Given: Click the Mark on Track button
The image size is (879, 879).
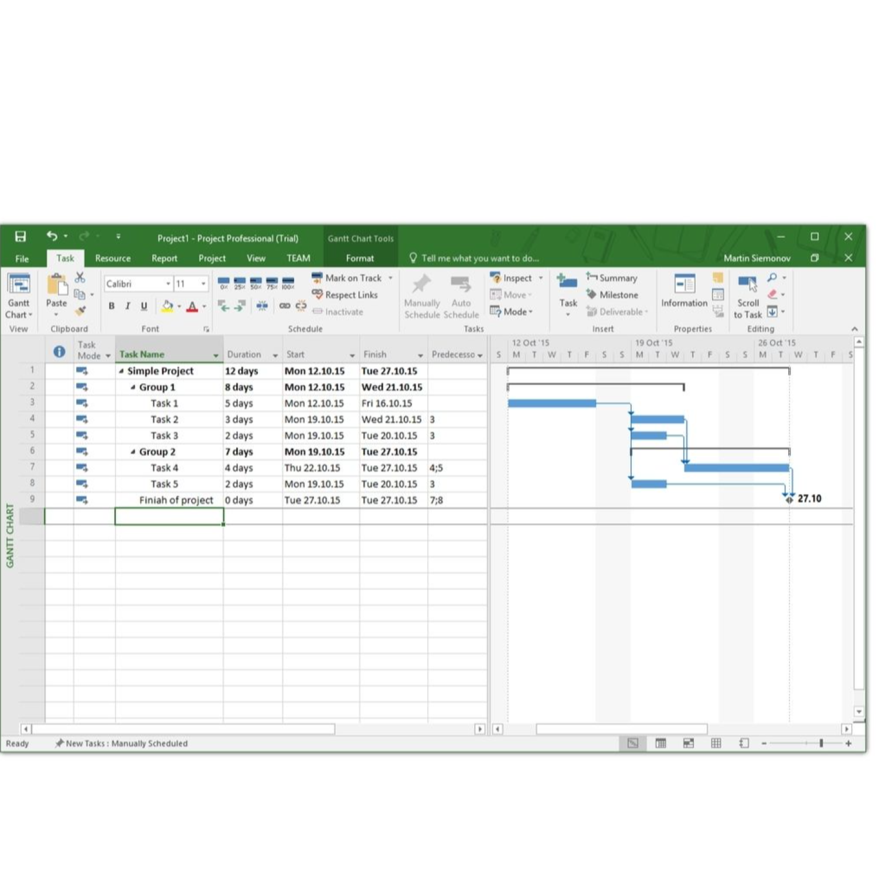Looking at the screenshot, I should pos(347,278).
